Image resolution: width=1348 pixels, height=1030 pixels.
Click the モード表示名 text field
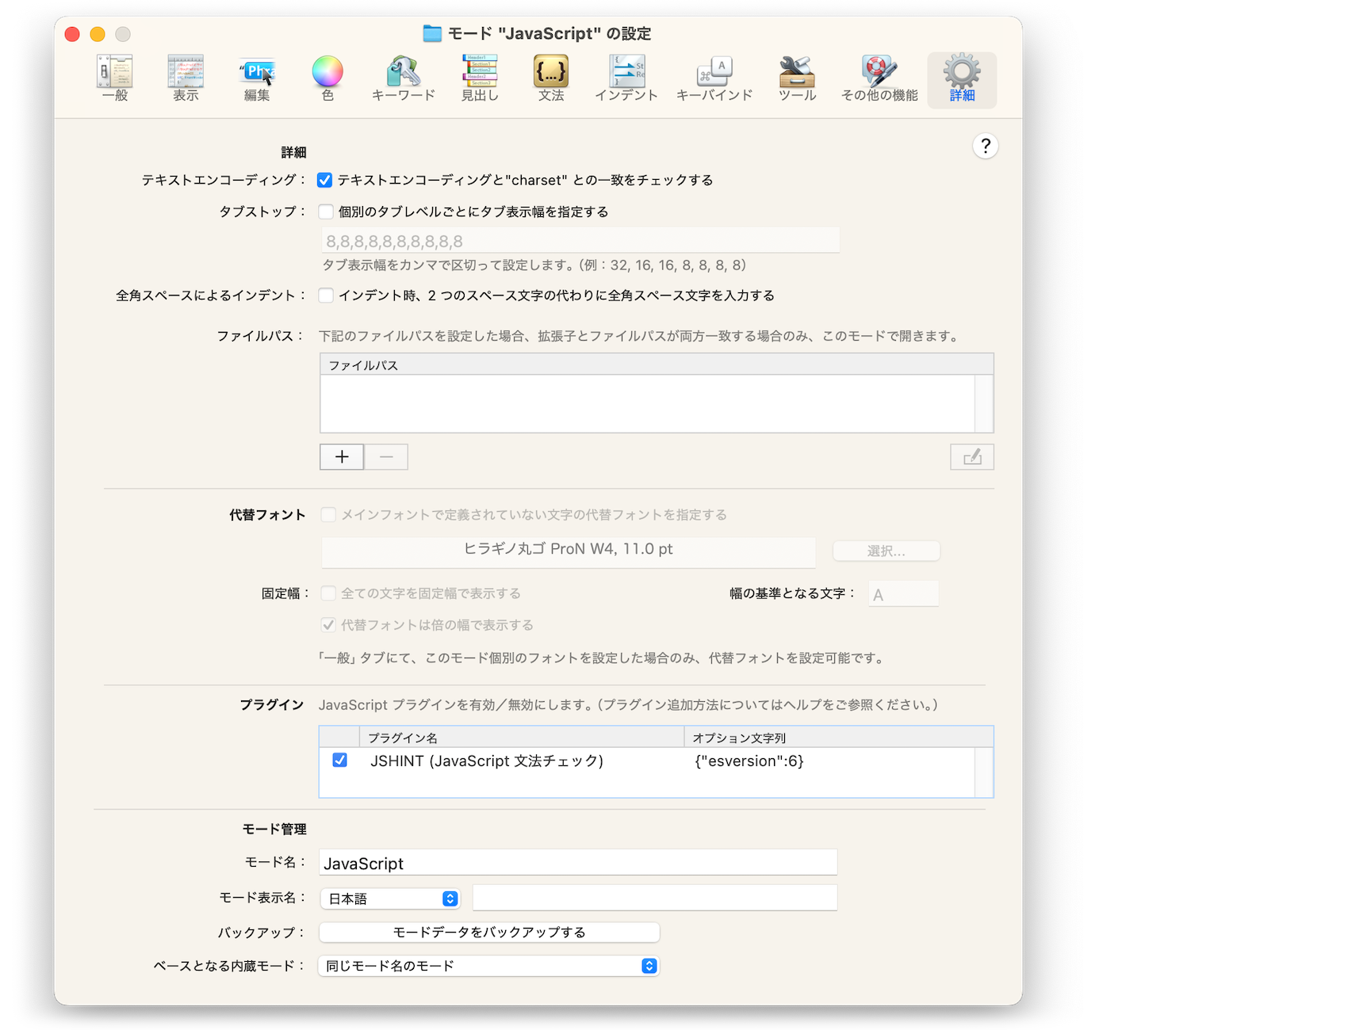click(655, 898)
